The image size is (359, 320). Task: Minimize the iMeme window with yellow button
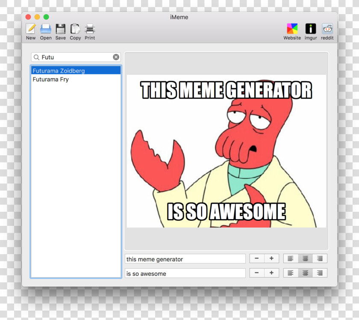point(37,17)
